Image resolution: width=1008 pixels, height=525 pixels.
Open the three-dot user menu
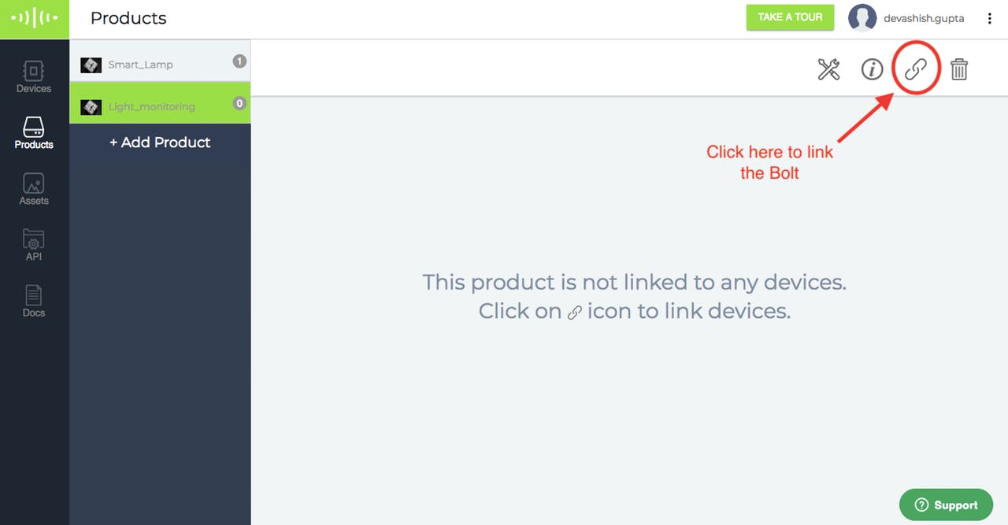[x=990, y=18]
